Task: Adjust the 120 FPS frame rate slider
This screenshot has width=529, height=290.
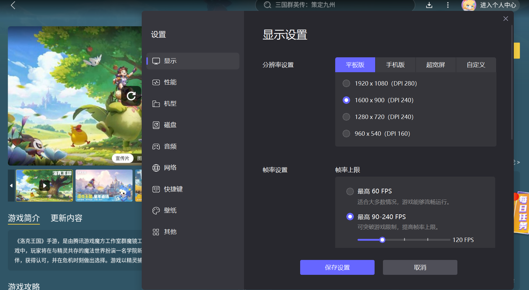Action: (382, 240)
